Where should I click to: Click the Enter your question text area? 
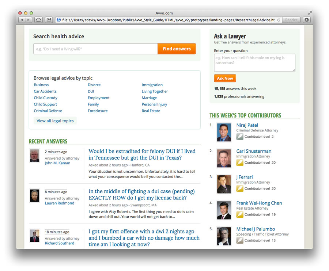point(254,63)
